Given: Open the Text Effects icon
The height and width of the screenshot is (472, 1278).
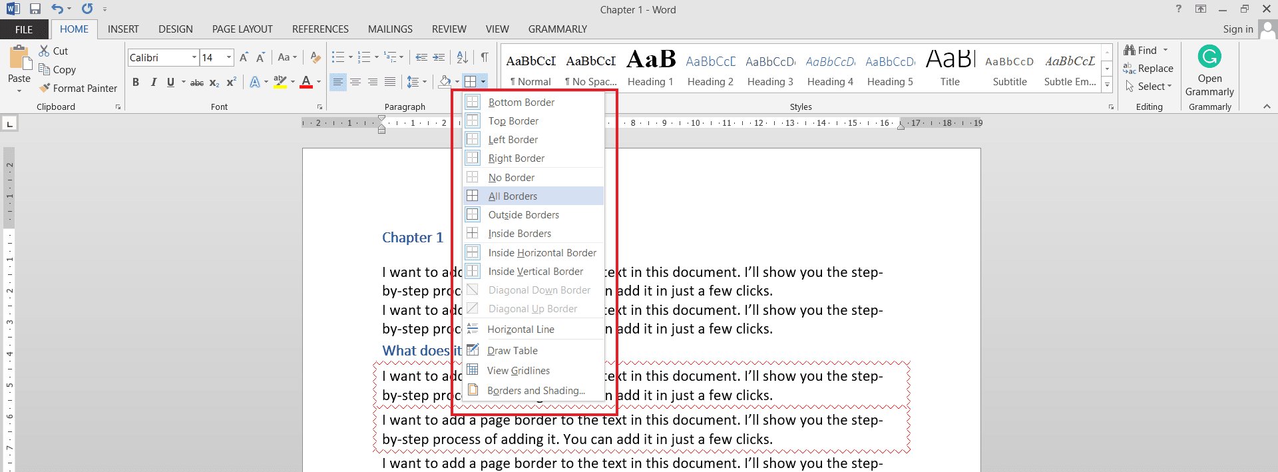Looking at the screenshot, I should point(255,82).
